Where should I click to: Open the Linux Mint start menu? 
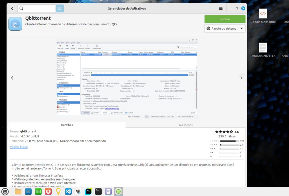[6, 191]
